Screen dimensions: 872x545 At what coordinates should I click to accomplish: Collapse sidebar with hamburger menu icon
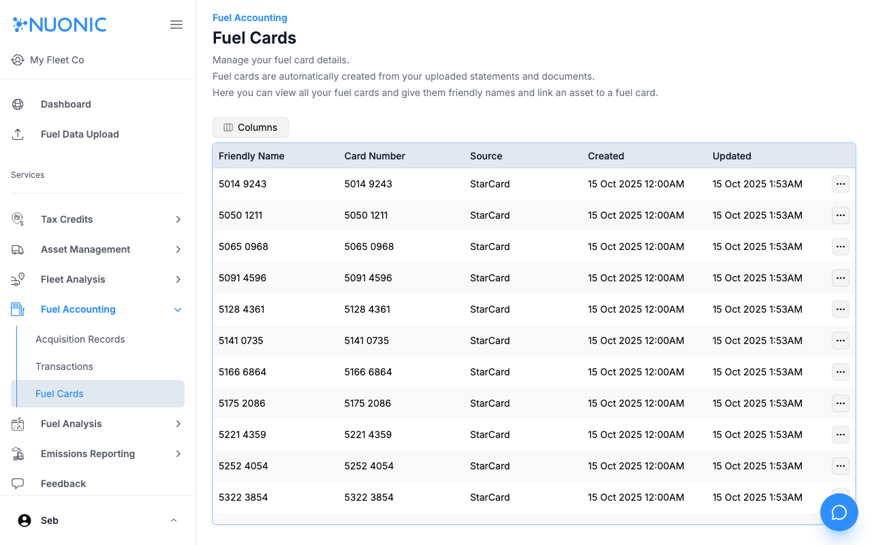click(176, 25)
